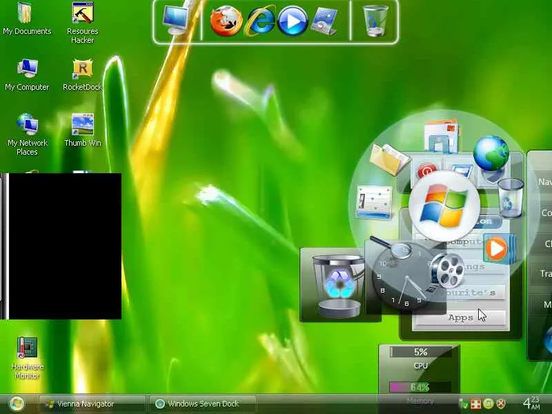Open the My Documents desktop icon
This screenshot has height=414, width=552.
click(x=27, y=19)
